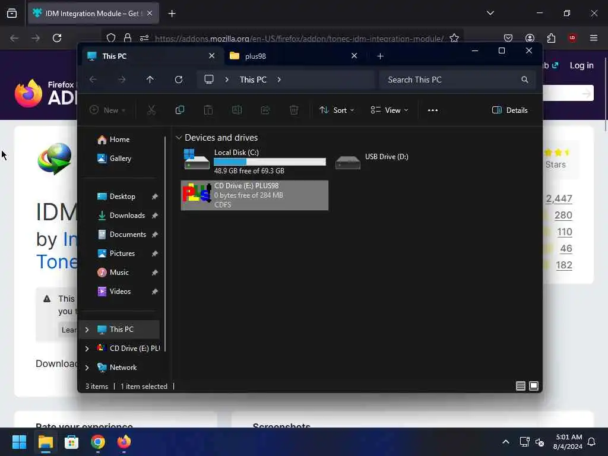608x456 pixels.
Task: Click the site padlock icon in Firefox
Action: click(128, 38)
